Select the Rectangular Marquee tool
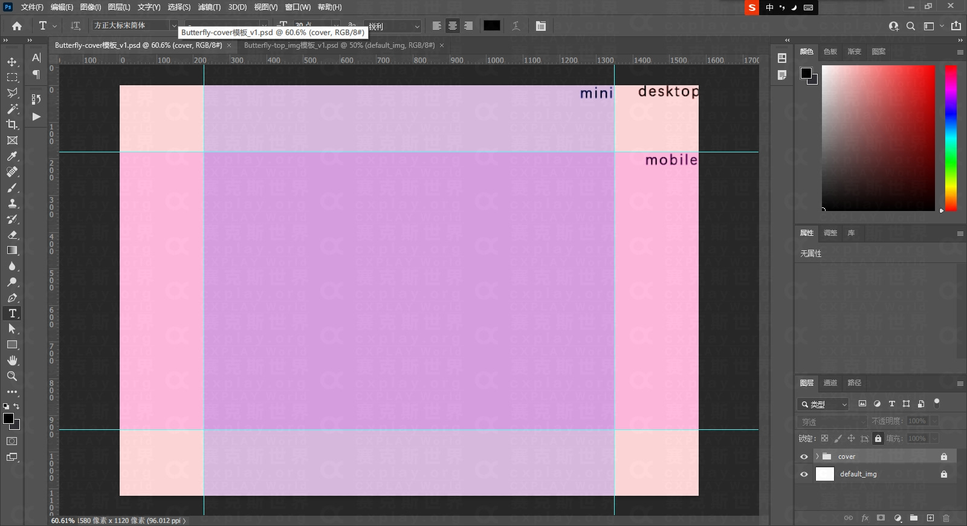967x526 pixels. pyautogui.click(x=12, y=77)
